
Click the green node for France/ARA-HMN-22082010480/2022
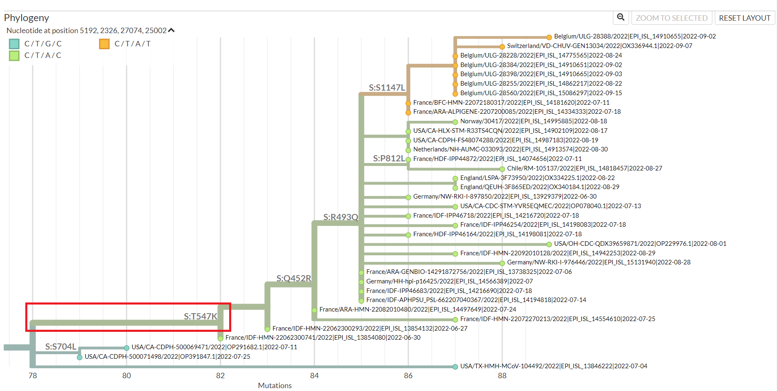(314, 309)
